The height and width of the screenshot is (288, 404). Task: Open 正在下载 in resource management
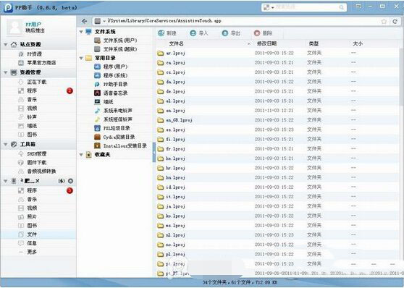(32, 82)
